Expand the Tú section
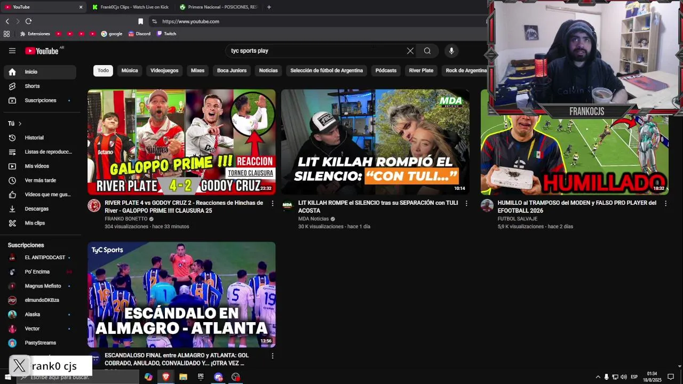Screen dimensions: 683x384 15,123
